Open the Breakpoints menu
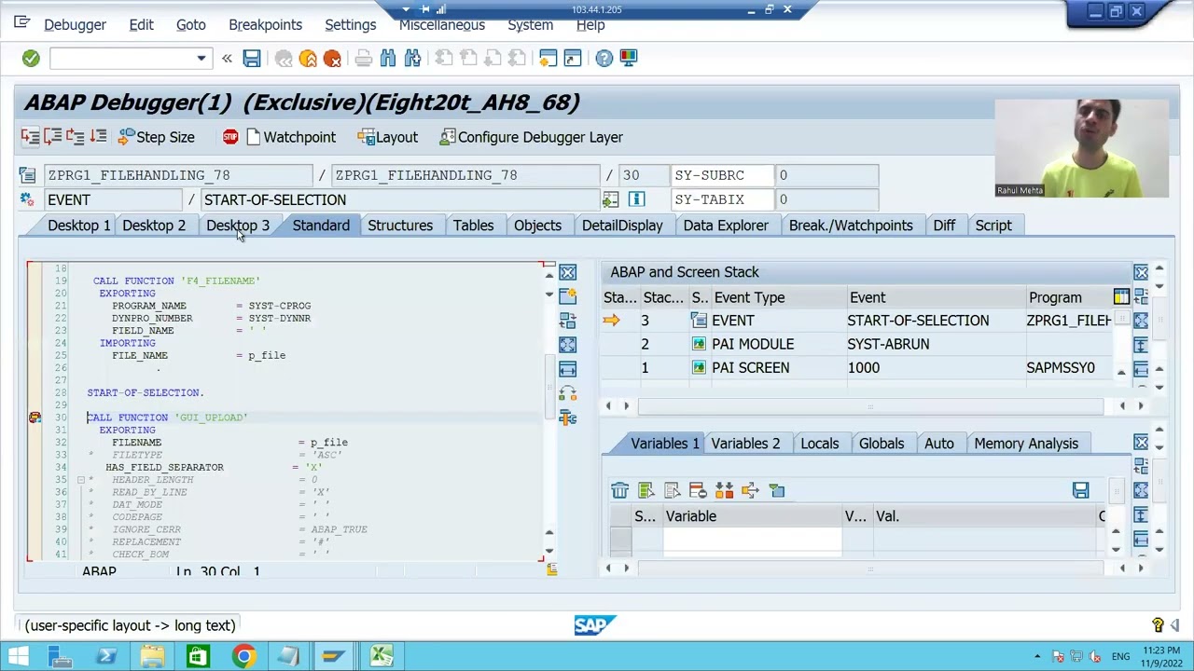The height and width of the screenshot is (671, 1194). (265, 24)
